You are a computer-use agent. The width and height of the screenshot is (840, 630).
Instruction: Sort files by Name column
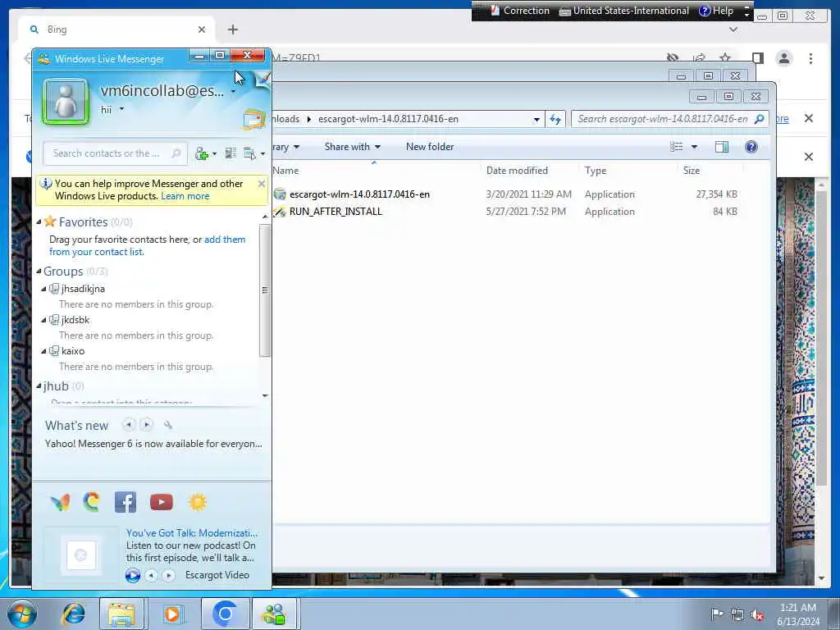376,171
